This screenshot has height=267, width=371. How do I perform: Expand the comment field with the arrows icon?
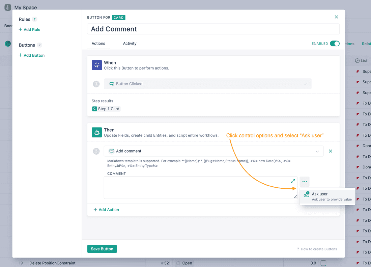click(293, 181)
